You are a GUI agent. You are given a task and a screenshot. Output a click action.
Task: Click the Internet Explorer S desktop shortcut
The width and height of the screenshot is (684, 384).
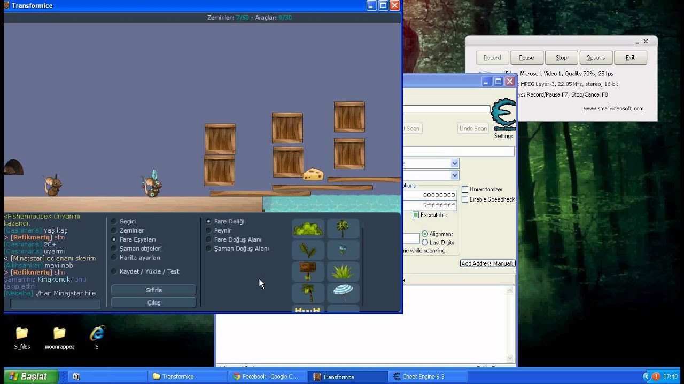coord(97,338)
